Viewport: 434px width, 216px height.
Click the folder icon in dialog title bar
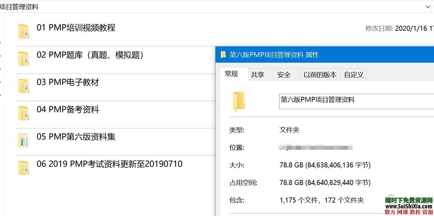223,55
